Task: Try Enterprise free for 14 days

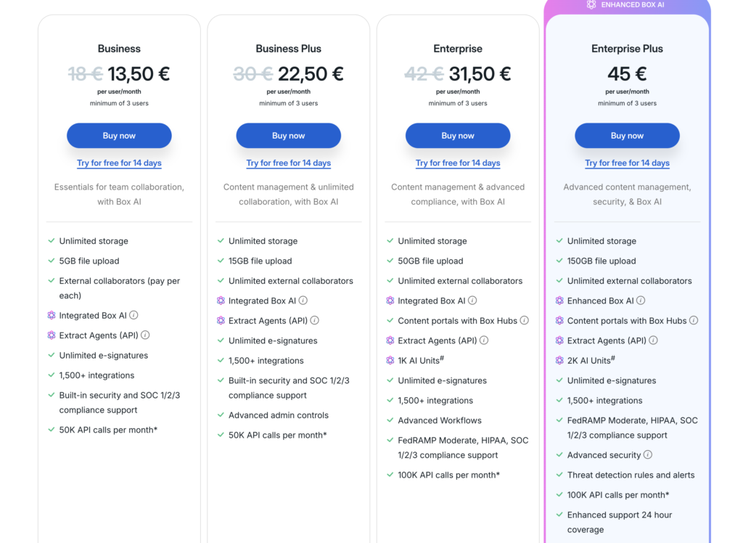Action: point(458,163)
